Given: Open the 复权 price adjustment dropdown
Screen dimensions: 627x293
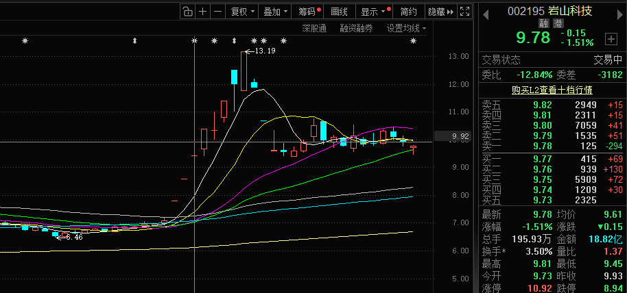Looking at the screenshot, I should click(242, 11).
